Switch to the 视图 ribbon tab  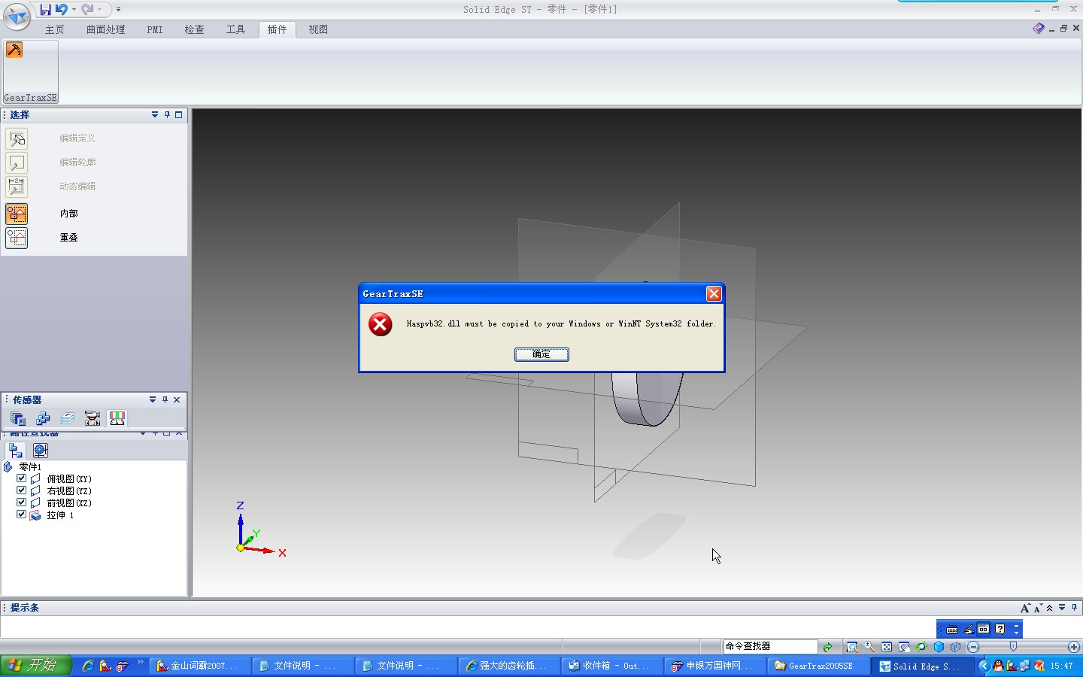[318, 29]
